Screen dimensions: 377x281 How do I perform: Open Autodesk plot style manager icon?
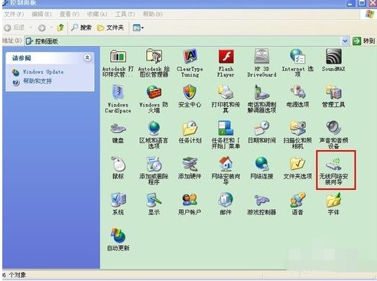point(118,57)
